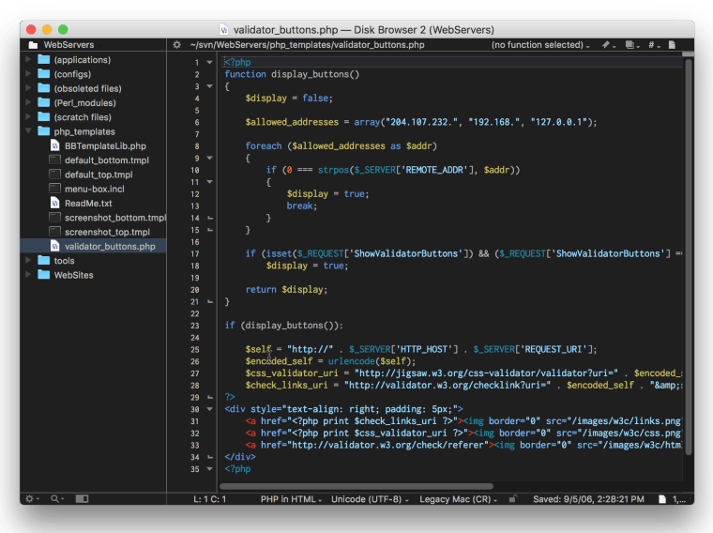Click the document icon in navigation bar
The width and height of the screenshot is (713, 533).
tap(672, 44)
